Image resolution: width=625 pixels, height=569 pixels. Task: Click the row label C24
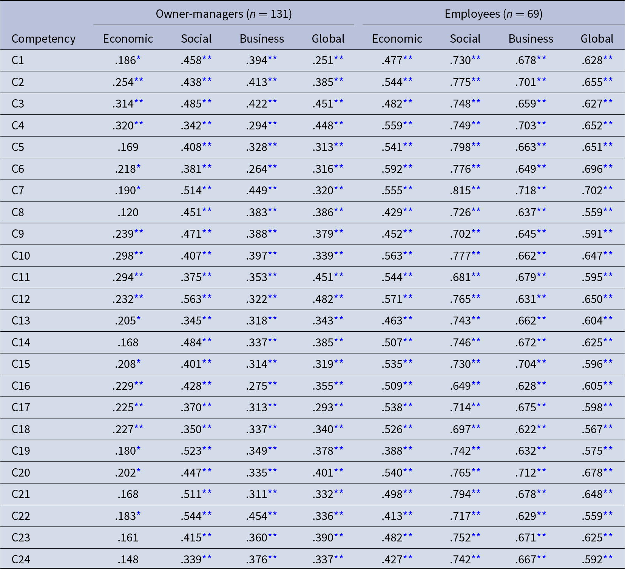coord(21,560)
